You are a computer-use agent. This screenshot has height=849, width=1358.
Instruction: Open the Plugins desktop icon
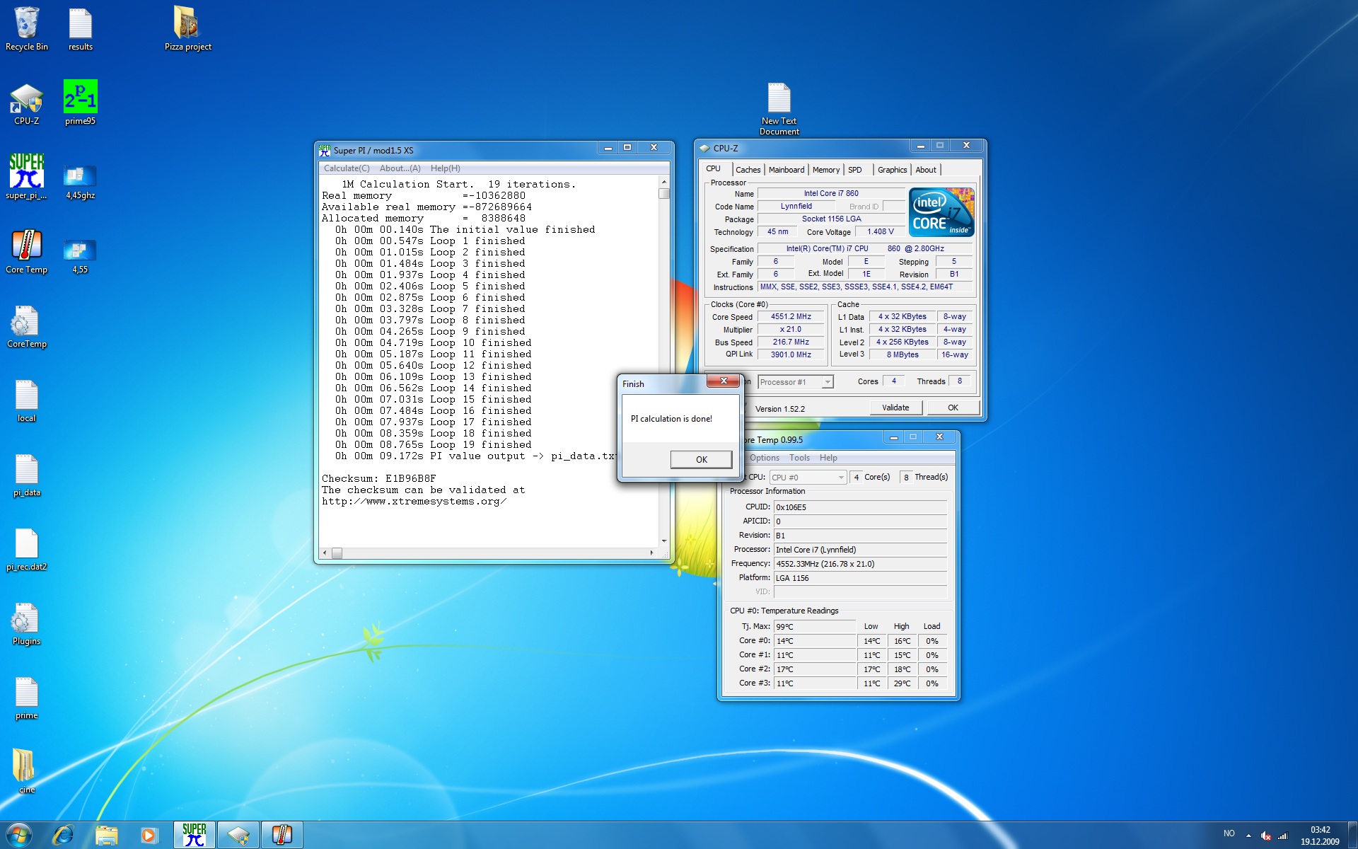click(27, 624)
